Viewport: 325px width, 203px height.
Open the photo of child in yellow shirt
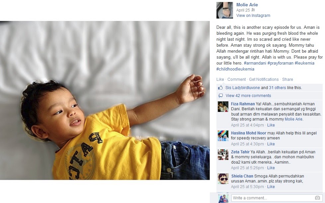coord(105,100)
